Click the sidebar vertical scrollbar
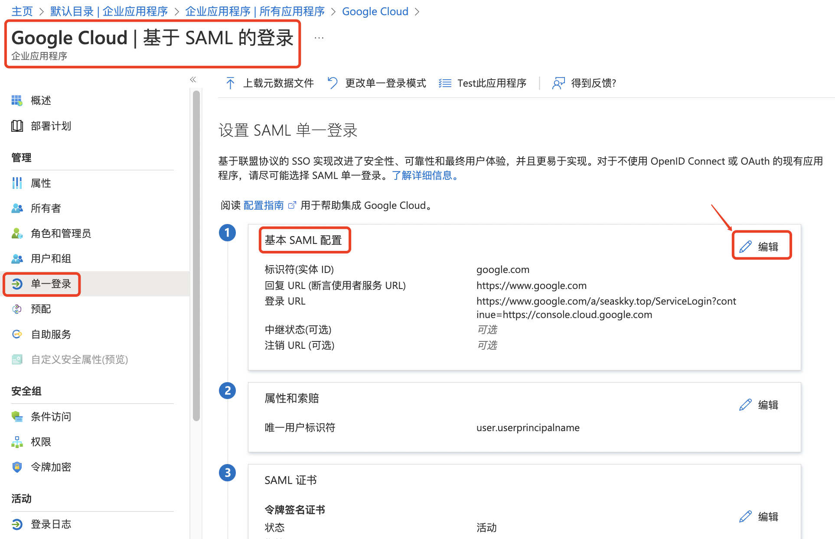 (x=196, y=256)
